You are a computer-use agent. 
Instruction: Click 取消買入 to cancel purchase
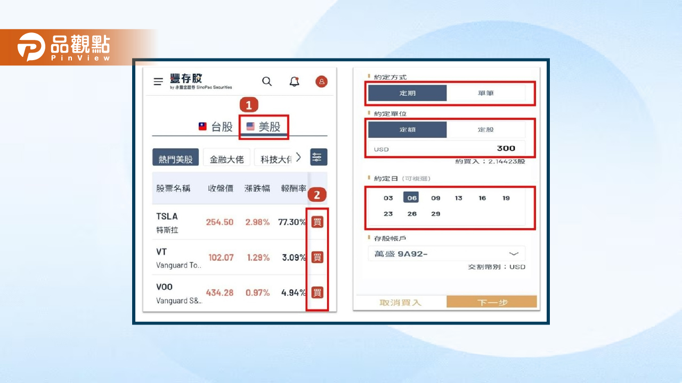point(400,302)
